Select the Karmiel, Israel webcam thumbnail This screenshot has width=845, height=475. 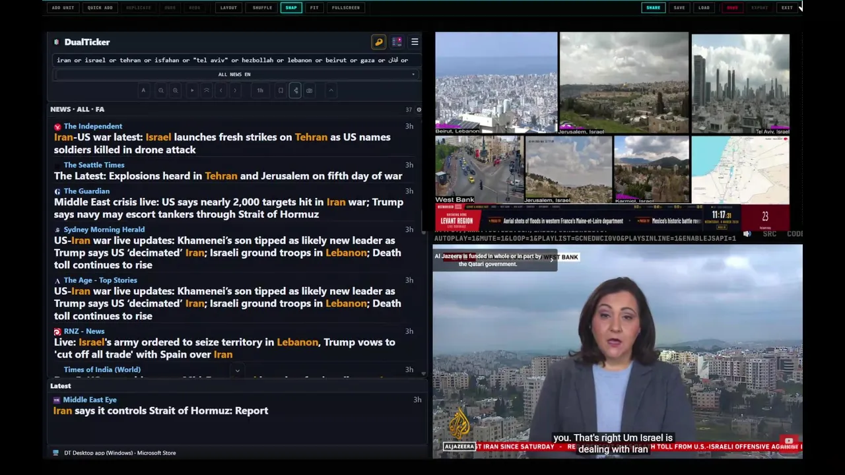652,170
